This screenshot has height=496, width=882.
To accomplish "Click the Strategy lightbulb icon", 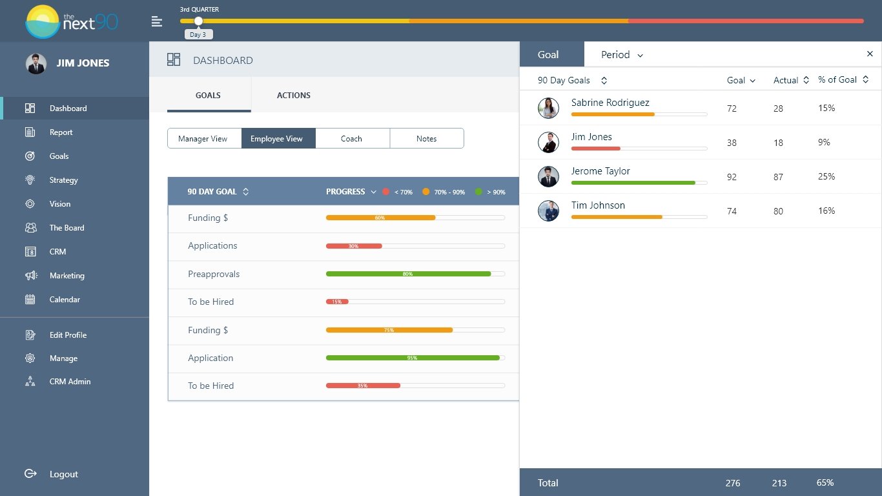I will tap(30, 180).
